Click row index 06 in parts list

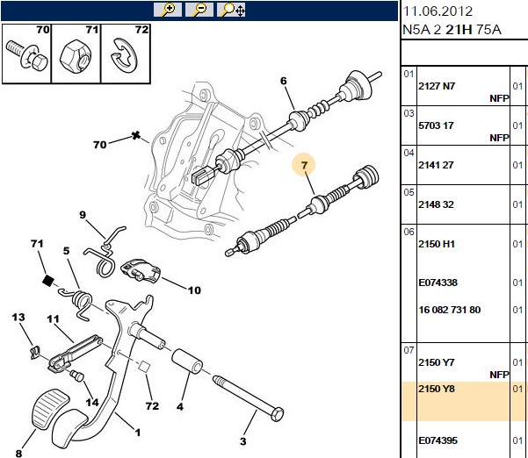(x=409, y=232)
